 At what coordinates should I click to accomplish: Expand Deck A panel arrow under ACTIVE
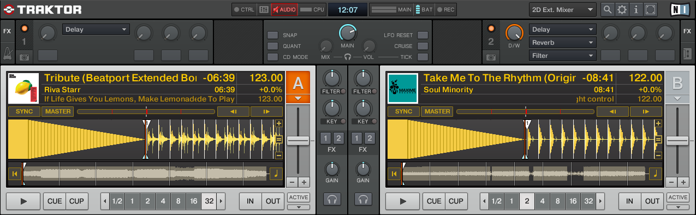[x=298, y=207]
